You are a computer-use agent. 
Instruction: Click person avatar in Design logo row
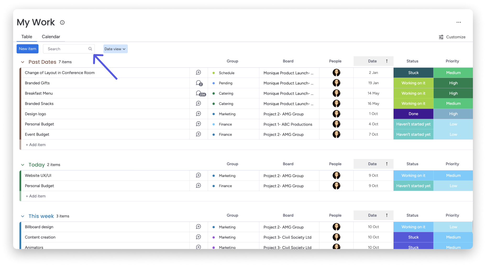coord(336,114)
